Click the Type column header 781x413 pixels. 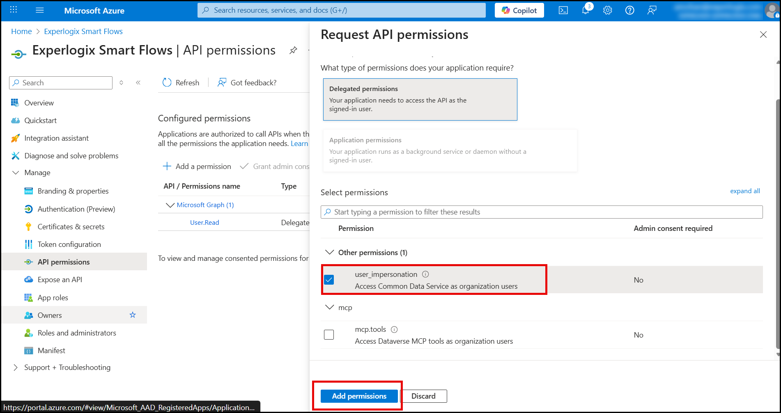pos(289,186)
